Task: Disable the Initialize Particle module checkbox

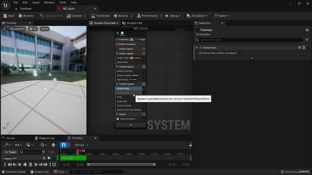Action: 144,71
